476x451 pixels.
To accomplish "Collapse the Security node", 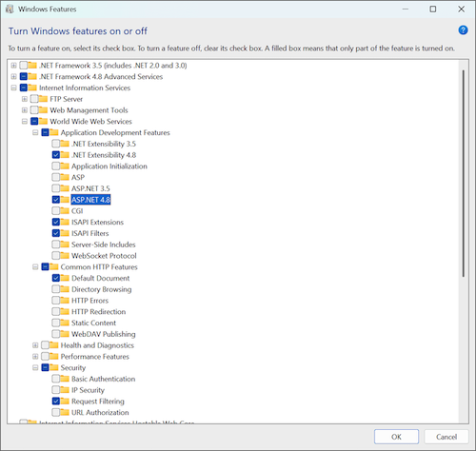I will [35, 367].
